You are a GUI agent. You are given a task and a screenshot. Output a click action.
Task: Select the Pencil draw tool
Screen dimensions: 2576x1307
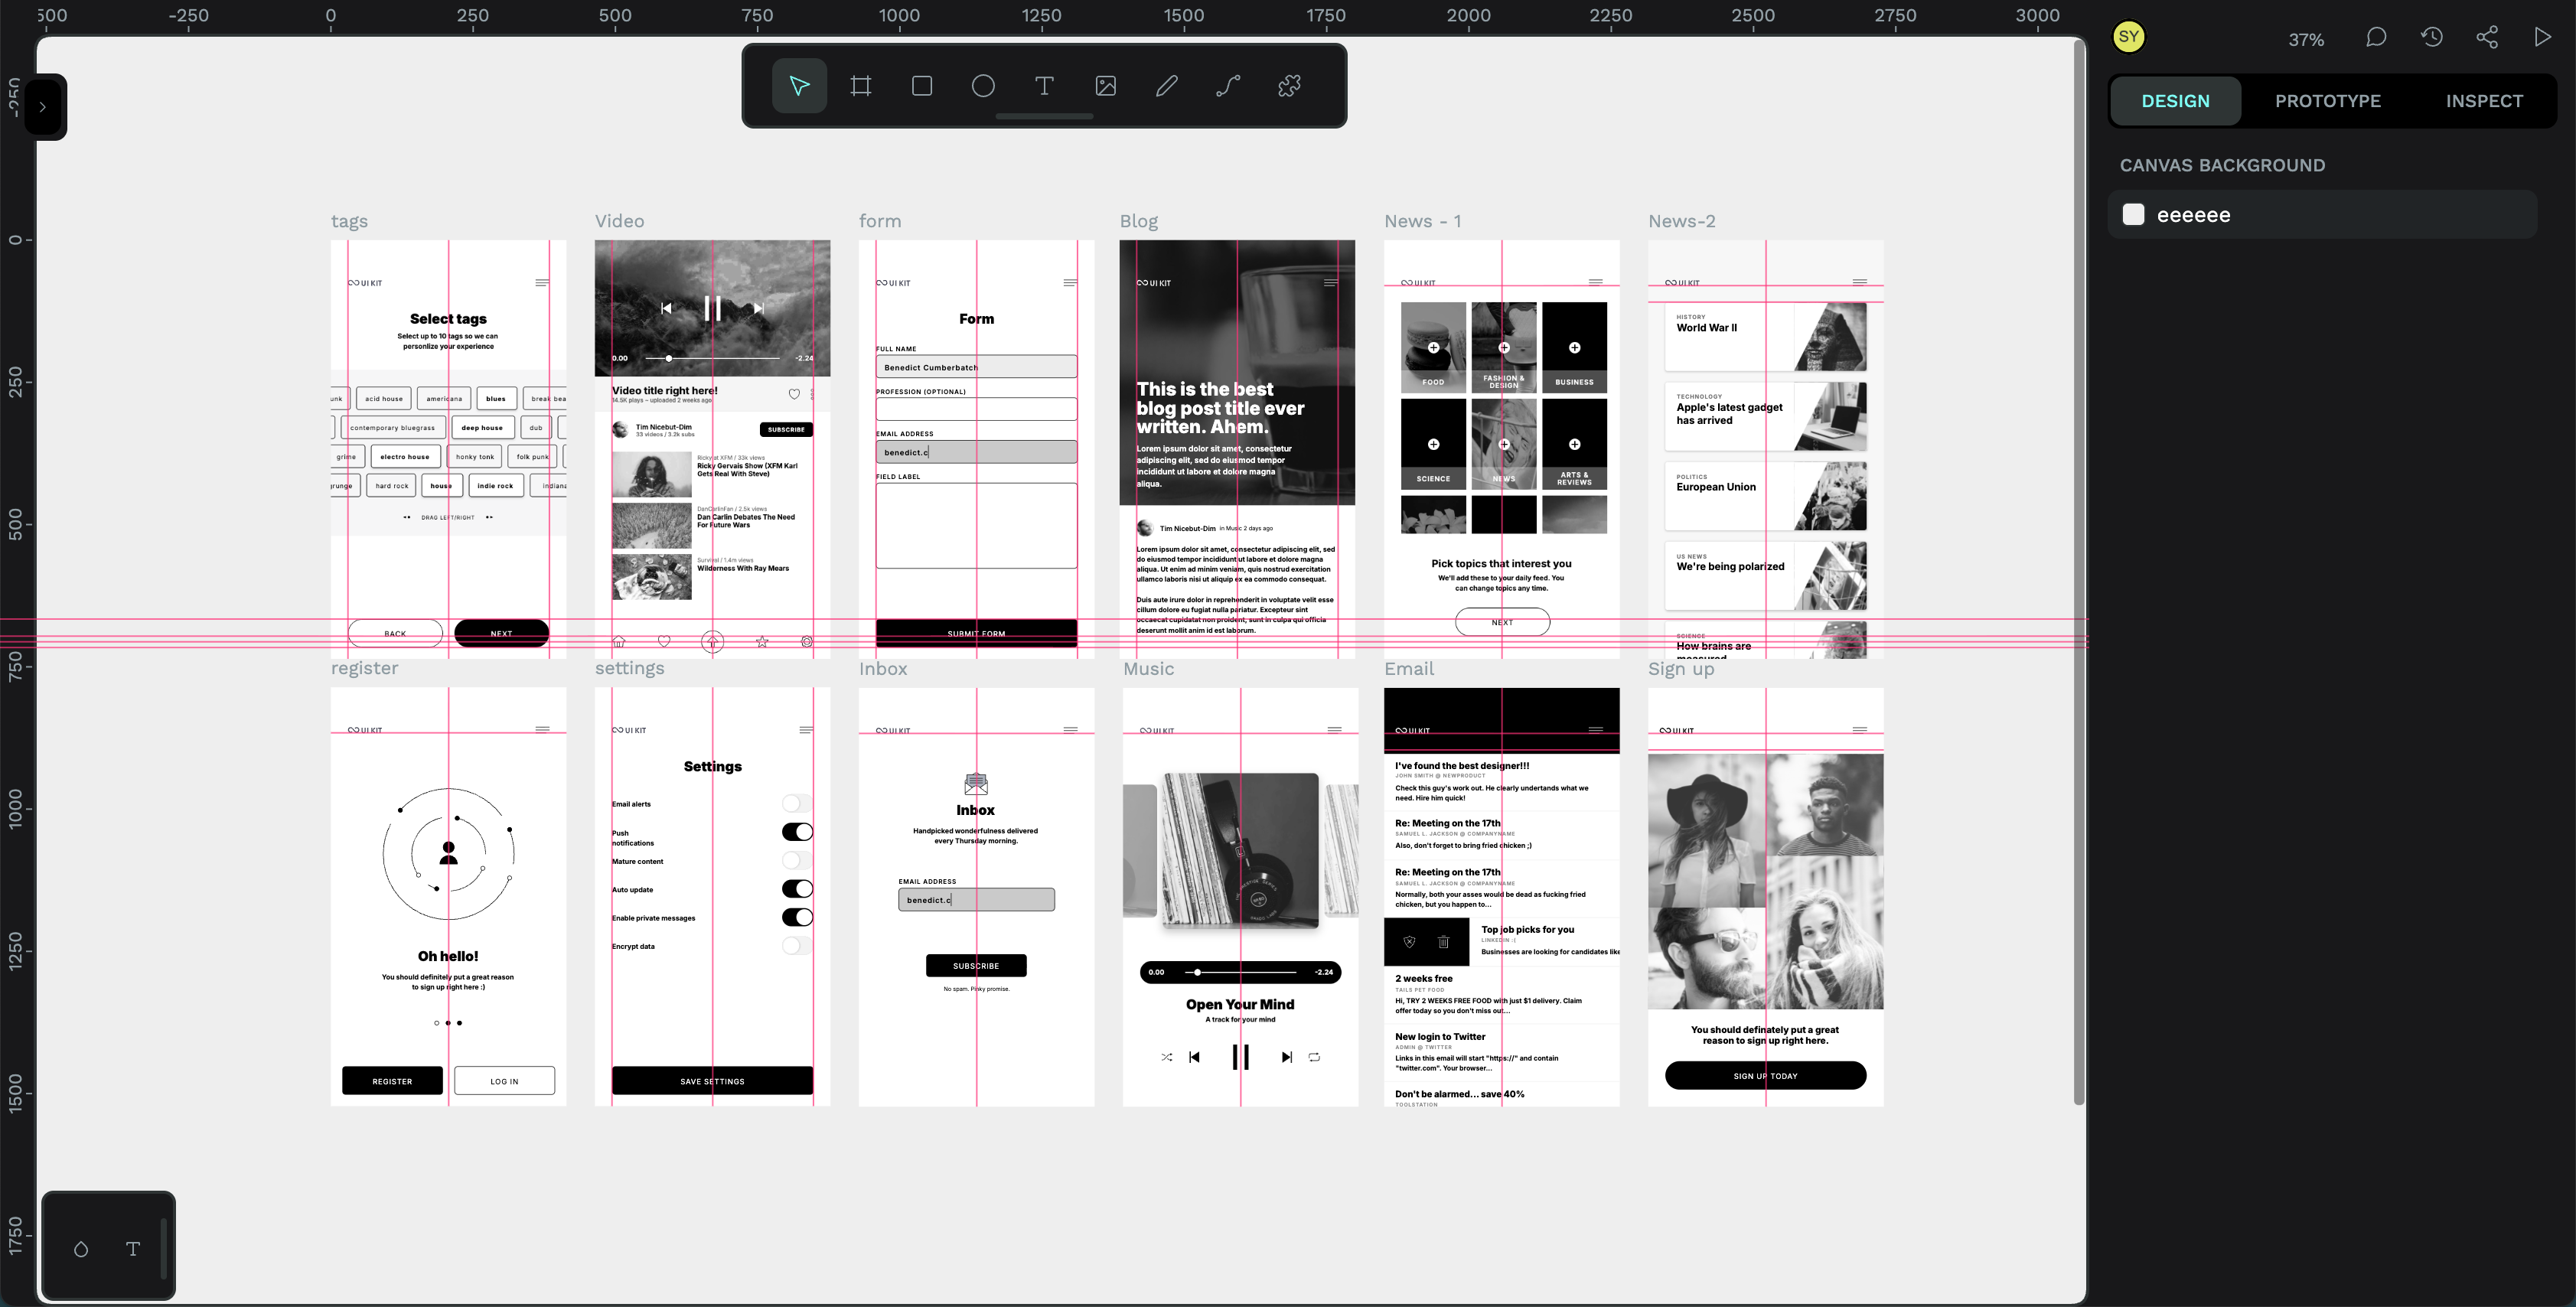tap(1167, 86)
